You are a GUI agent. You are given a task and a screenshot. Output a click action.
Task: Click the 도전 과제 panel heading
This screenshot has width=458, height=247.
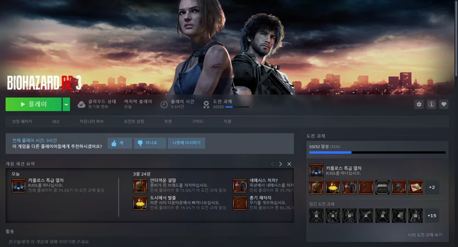316,136
